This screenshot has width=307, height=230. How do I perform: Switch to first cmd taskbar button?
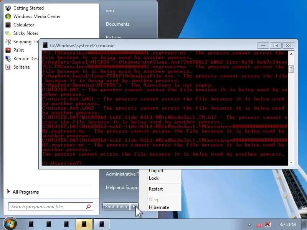[x=31, y=224]
